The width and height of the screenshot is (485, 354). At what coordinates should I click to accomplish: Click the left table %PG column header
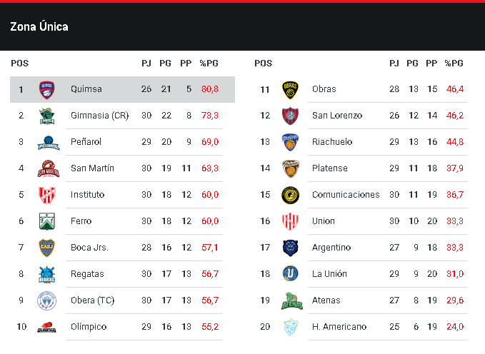pos(209,64)
